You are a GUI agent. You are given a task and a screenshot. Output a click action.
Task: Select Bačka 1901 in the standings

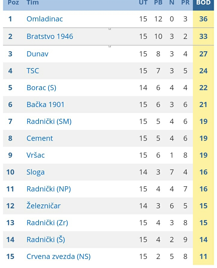tap(45, 104)
